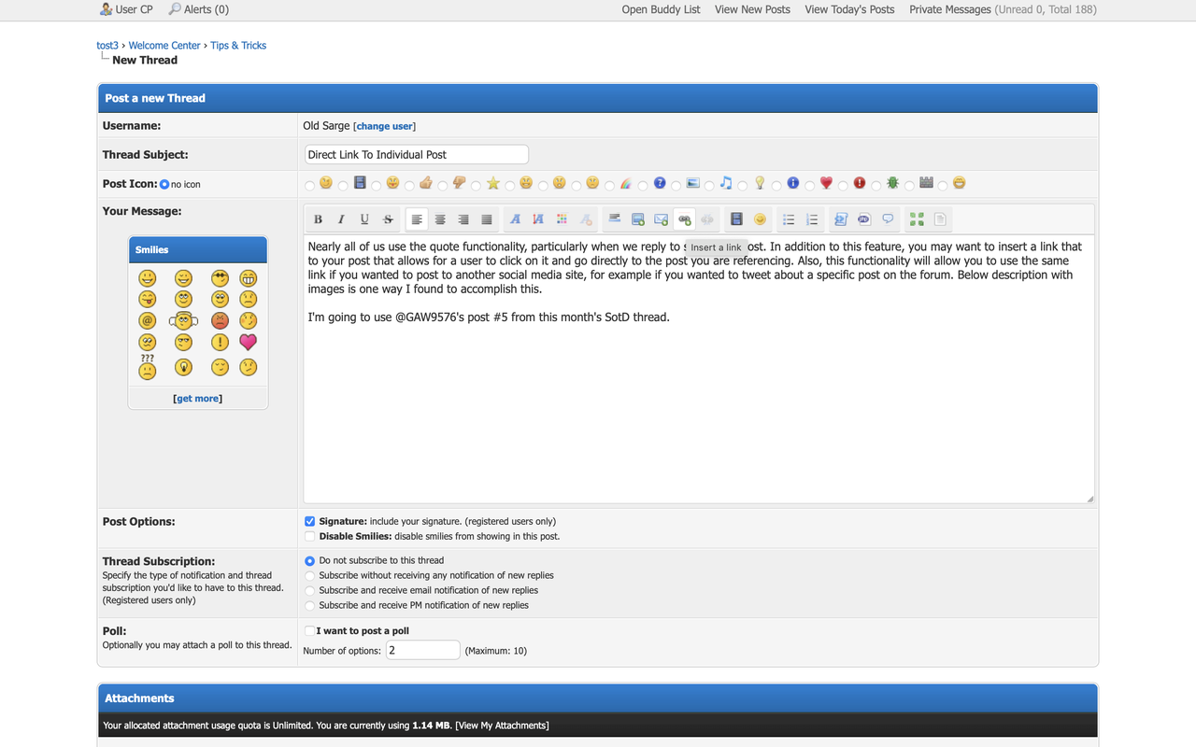This screenshot has width=1196, height=747.
Task: Open Welcome Center breadcrumb link
Action: tap(164, 45)
